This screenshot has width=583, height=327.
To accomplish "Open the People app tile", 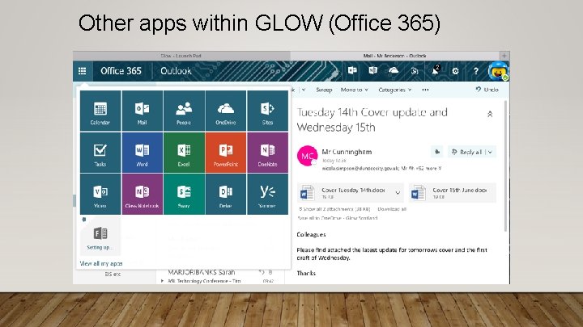I will [x=184, y=111].
